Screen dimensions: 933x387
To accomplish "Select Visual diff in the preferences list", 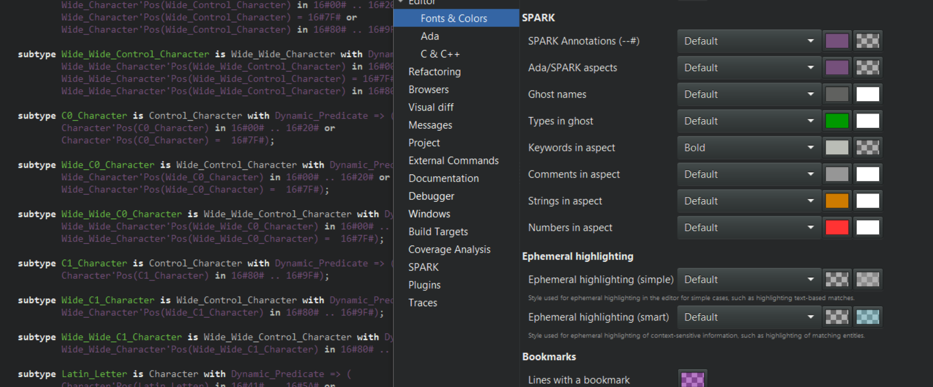I will (x=431, y=107).
